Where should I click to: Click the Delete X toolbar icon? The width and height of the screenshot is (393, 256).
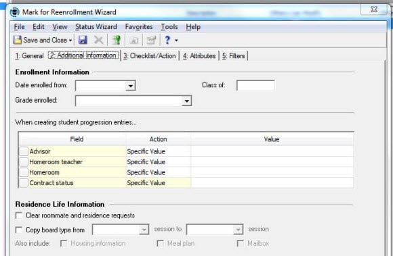98,40
